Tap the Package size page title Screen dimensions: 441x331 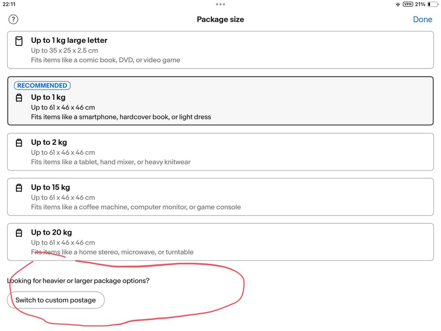coord(220,19)
